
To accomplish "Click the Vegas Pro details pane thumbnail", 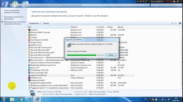I will point(32,93).
